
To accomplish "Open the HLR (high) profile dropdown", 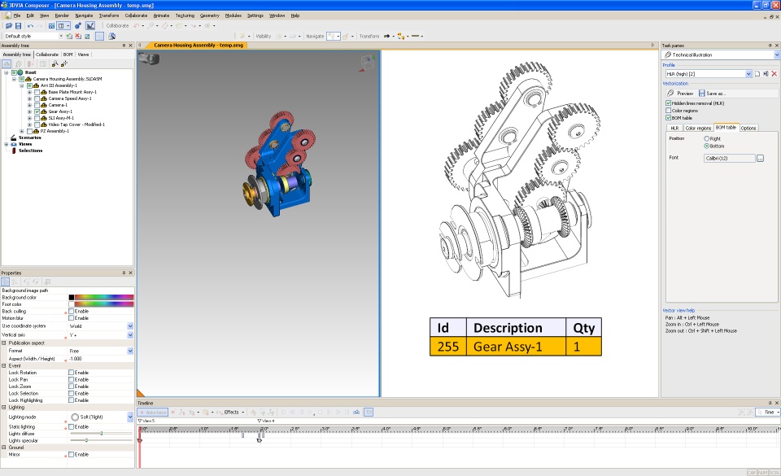I will 748,74.
